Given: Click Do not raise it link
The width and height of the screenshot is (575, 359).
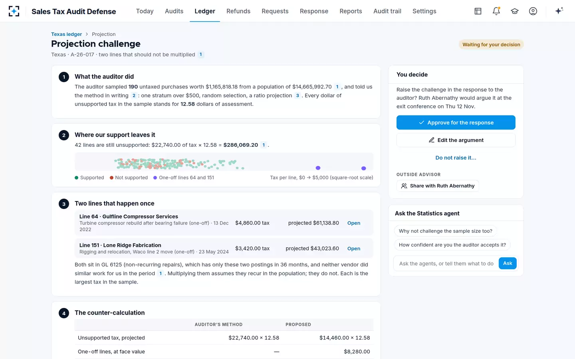Looking at the screenshot, I should point(456,158).
